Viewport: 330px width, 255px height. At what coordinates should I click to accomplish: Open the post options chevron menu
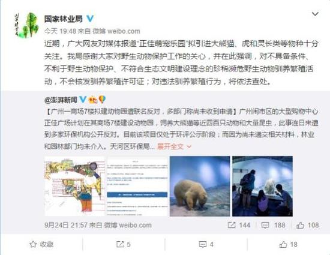coord(315,14)
